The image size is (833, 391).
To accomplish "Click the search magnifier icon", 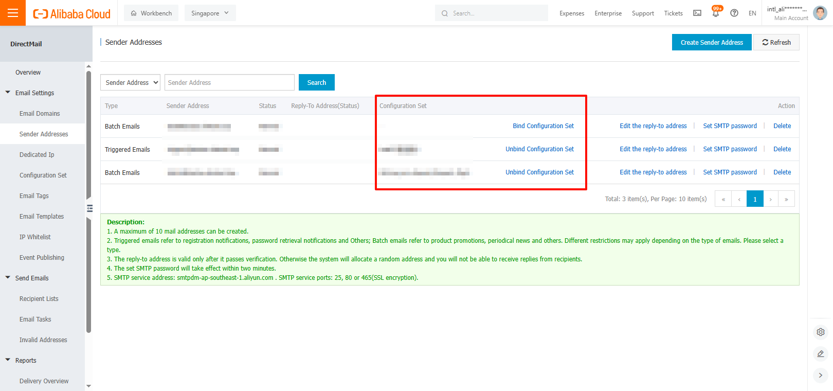I will 445,13.
